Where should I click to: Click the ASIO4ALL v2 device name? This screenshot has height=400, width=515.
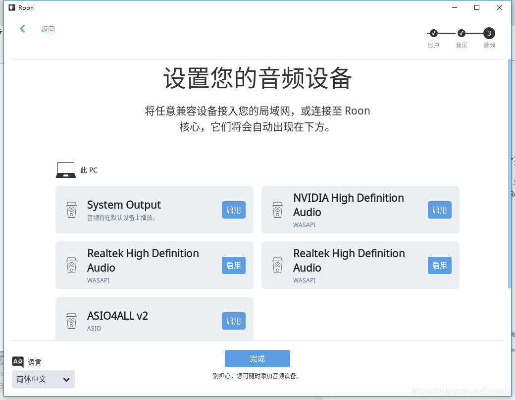point(117,316)
